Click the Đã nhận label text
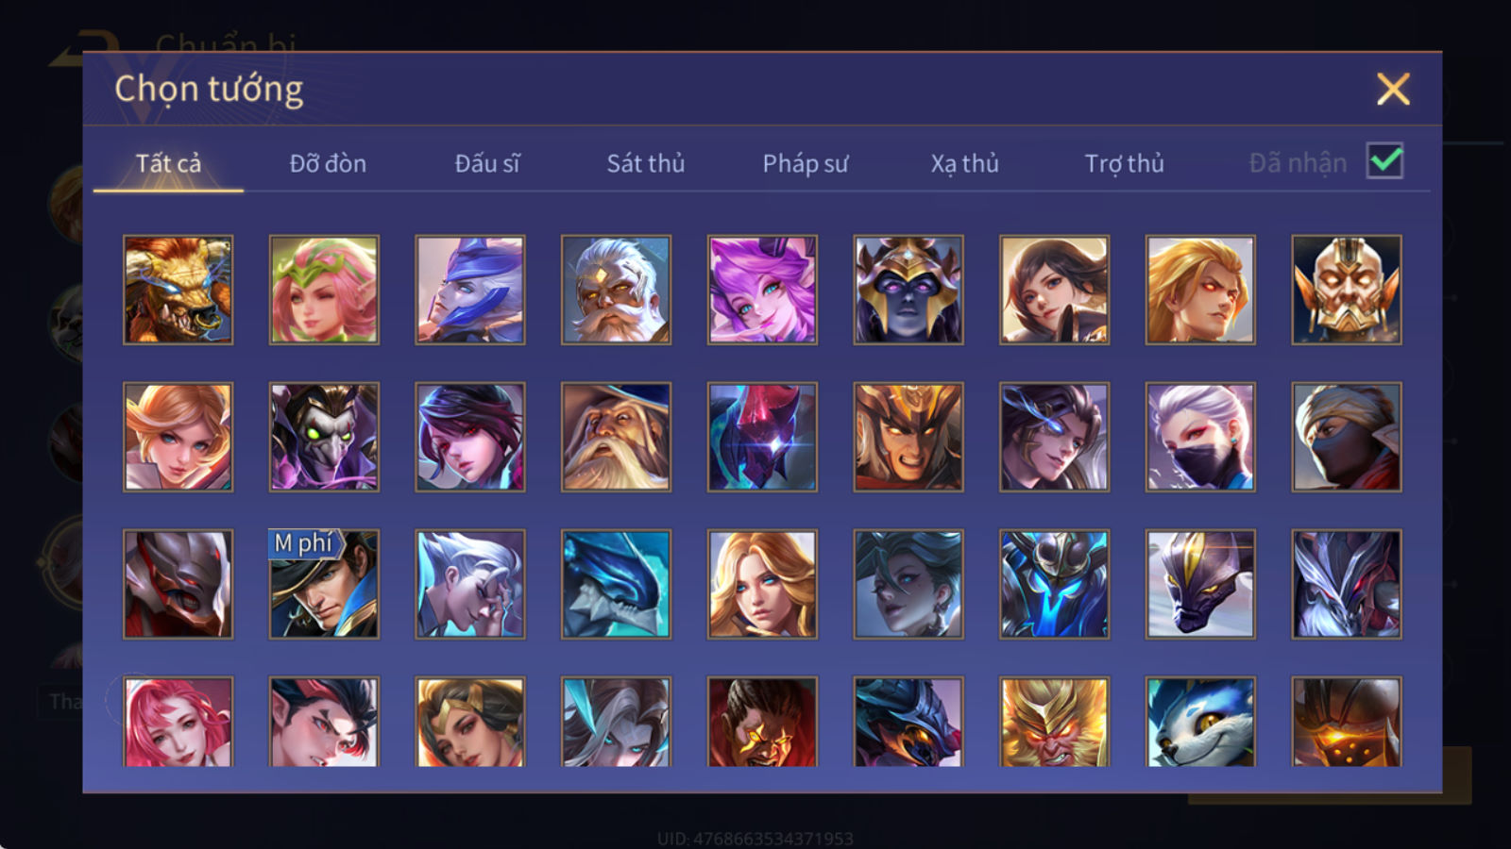 point(1298,163)
